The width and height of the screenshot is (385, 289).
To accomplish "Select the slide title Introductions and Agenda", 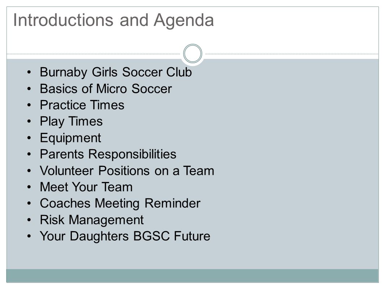I will pos(113,20).
